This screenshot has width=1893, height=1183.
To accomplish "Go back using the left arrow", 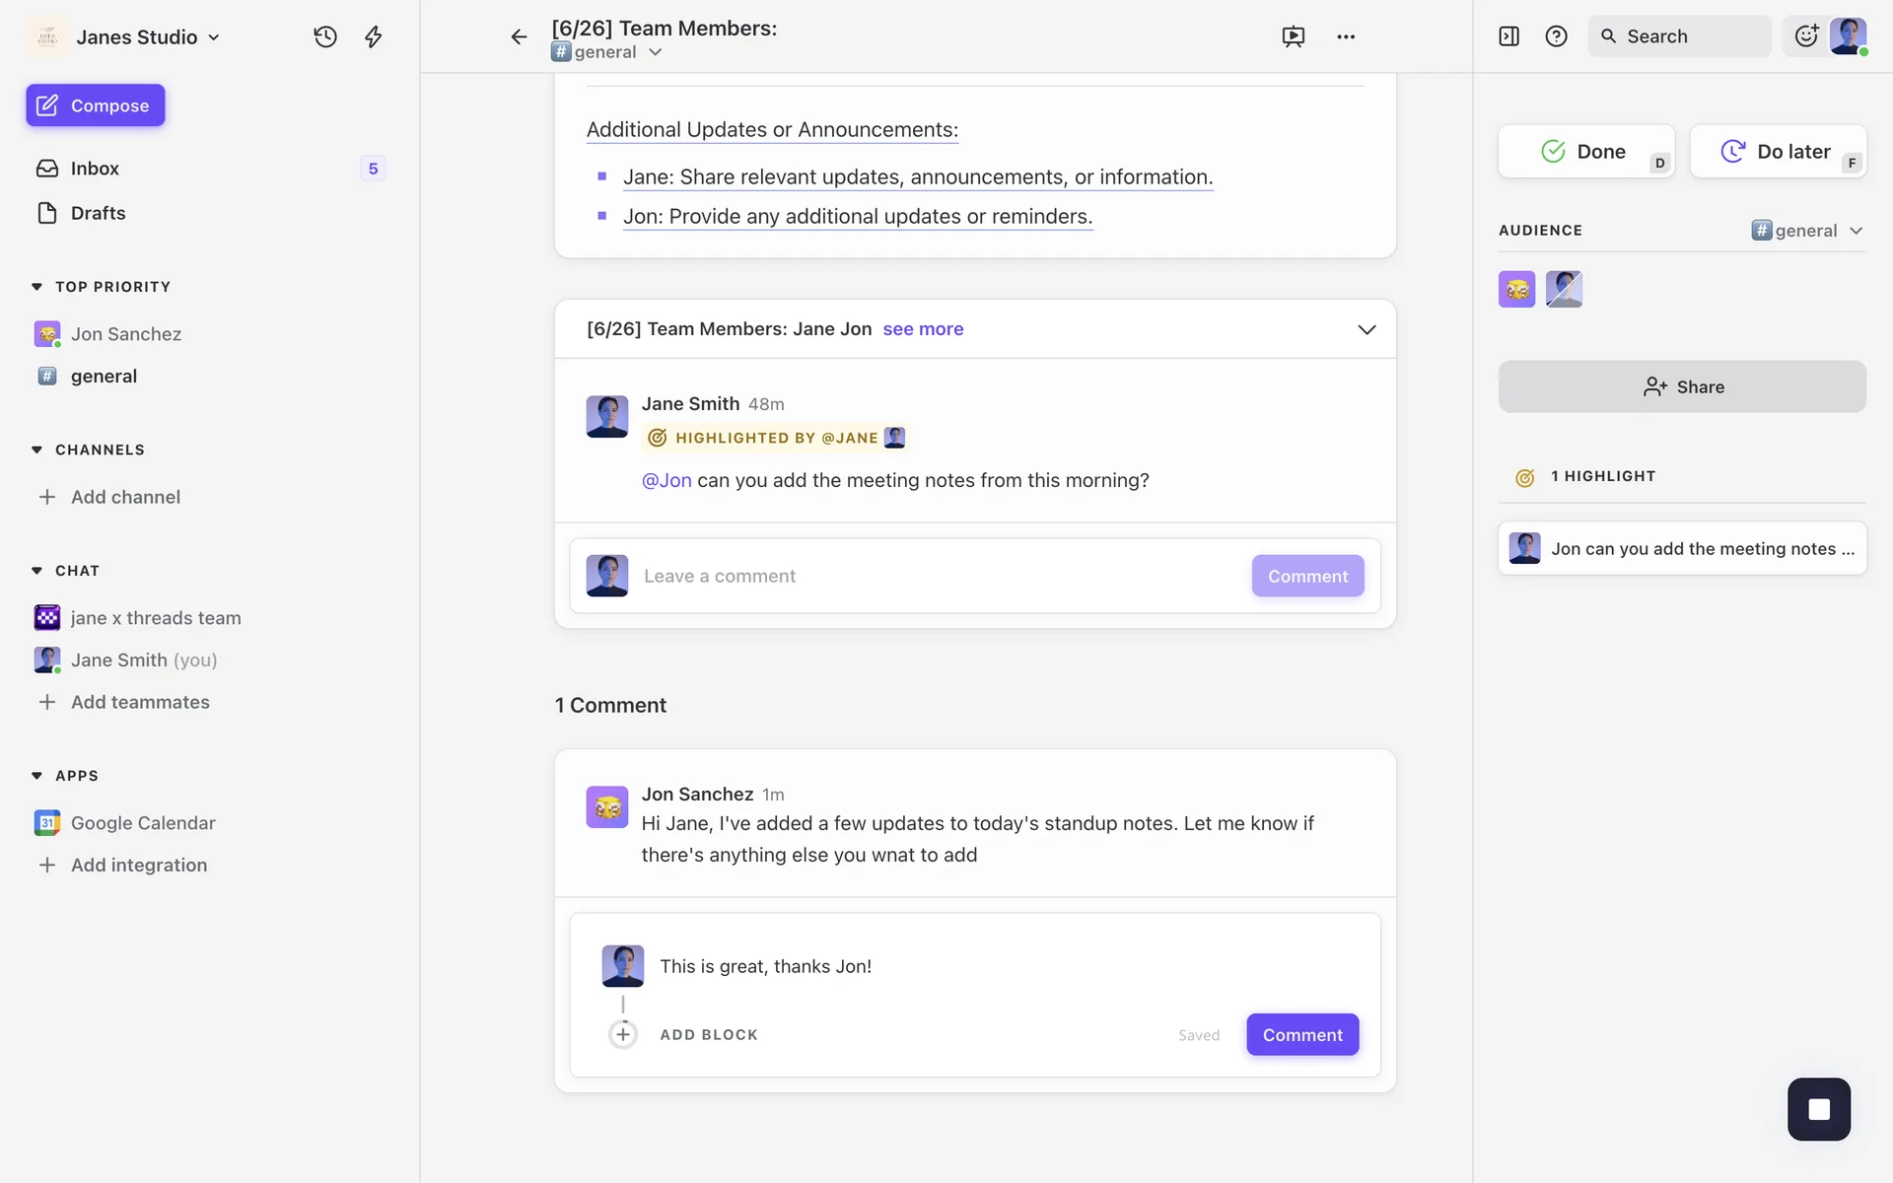I will click(519, 36).
